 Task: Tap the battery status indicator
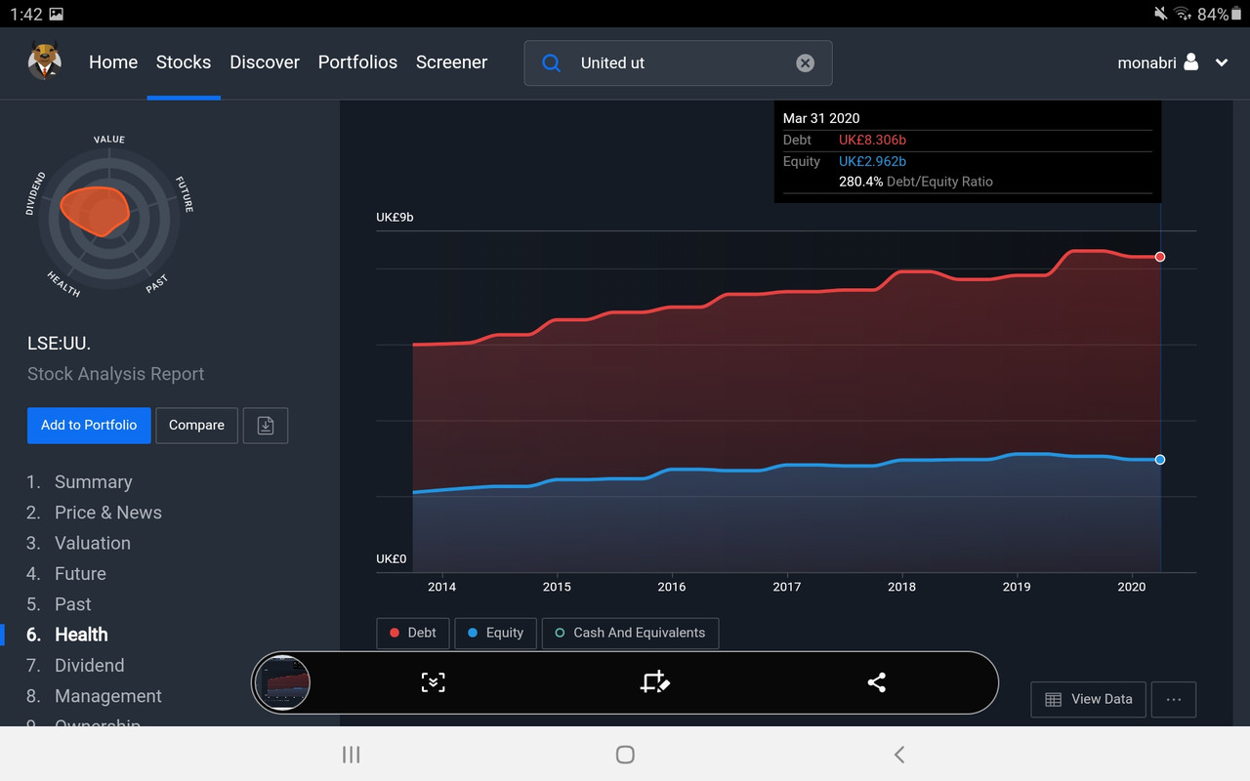click(x=1237, y=14)
